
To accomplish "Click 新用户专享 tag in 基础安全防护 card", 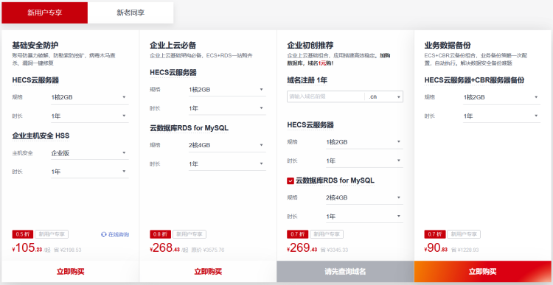I will (52, 234).
